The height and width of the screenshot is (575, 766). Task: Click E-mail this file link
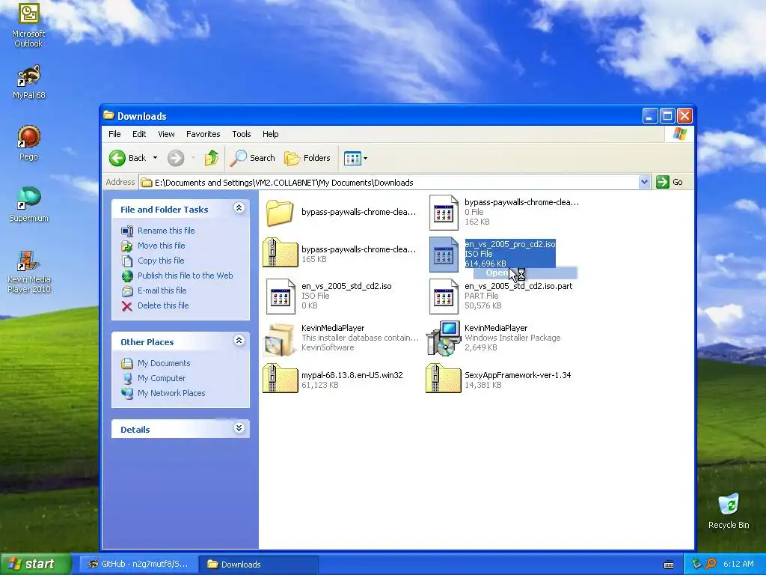162,290
